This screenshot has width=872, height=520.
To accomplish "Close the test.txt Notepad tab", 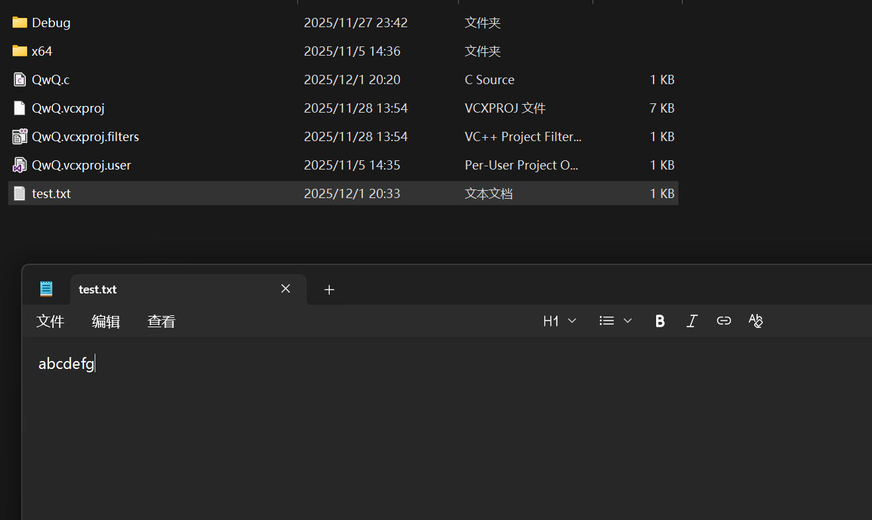I will click(x=285, y=289).
